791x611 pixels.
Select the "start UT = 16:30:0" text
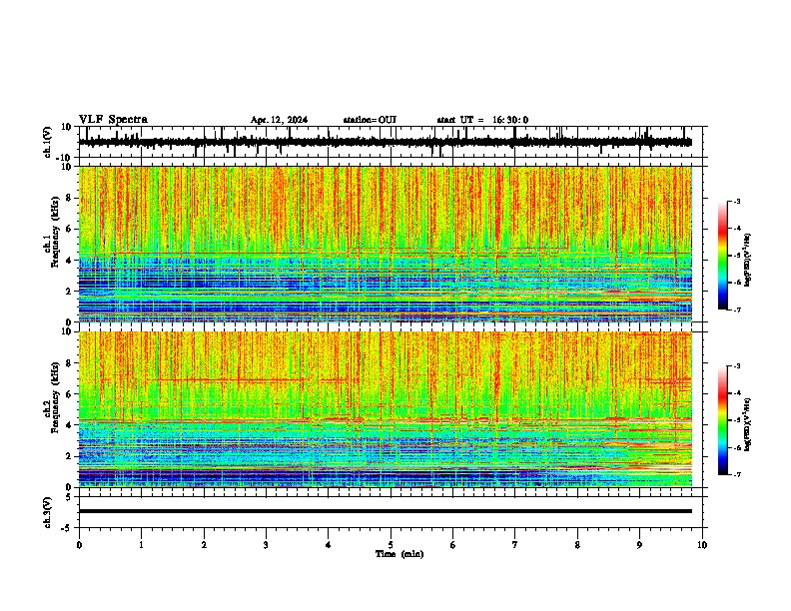pyautogui.click(x=482, y=120)
